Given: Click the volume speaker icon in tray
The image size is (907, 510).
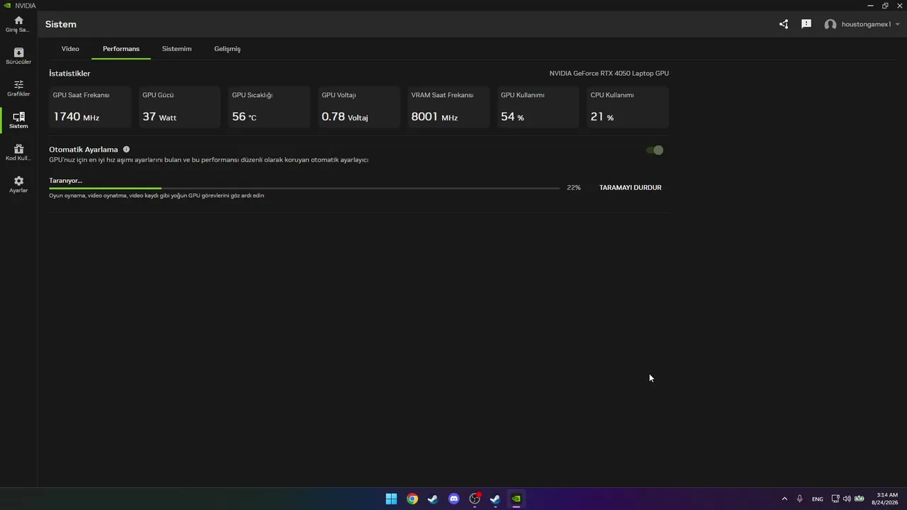Looking at the screenshot, I should coord(847,499).
